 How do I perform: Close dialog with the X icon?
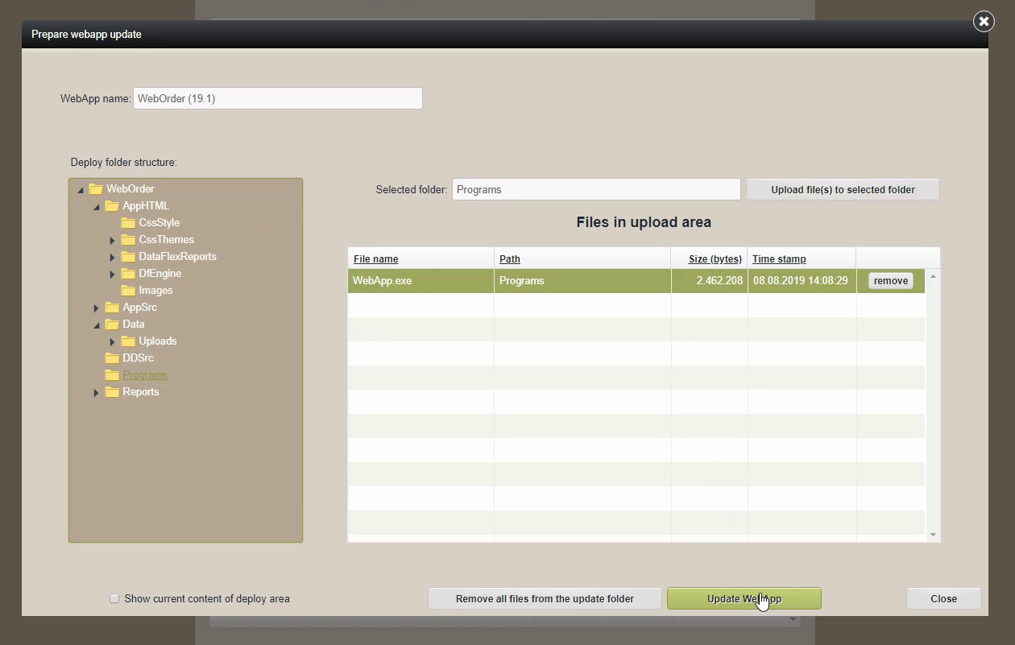984,22
